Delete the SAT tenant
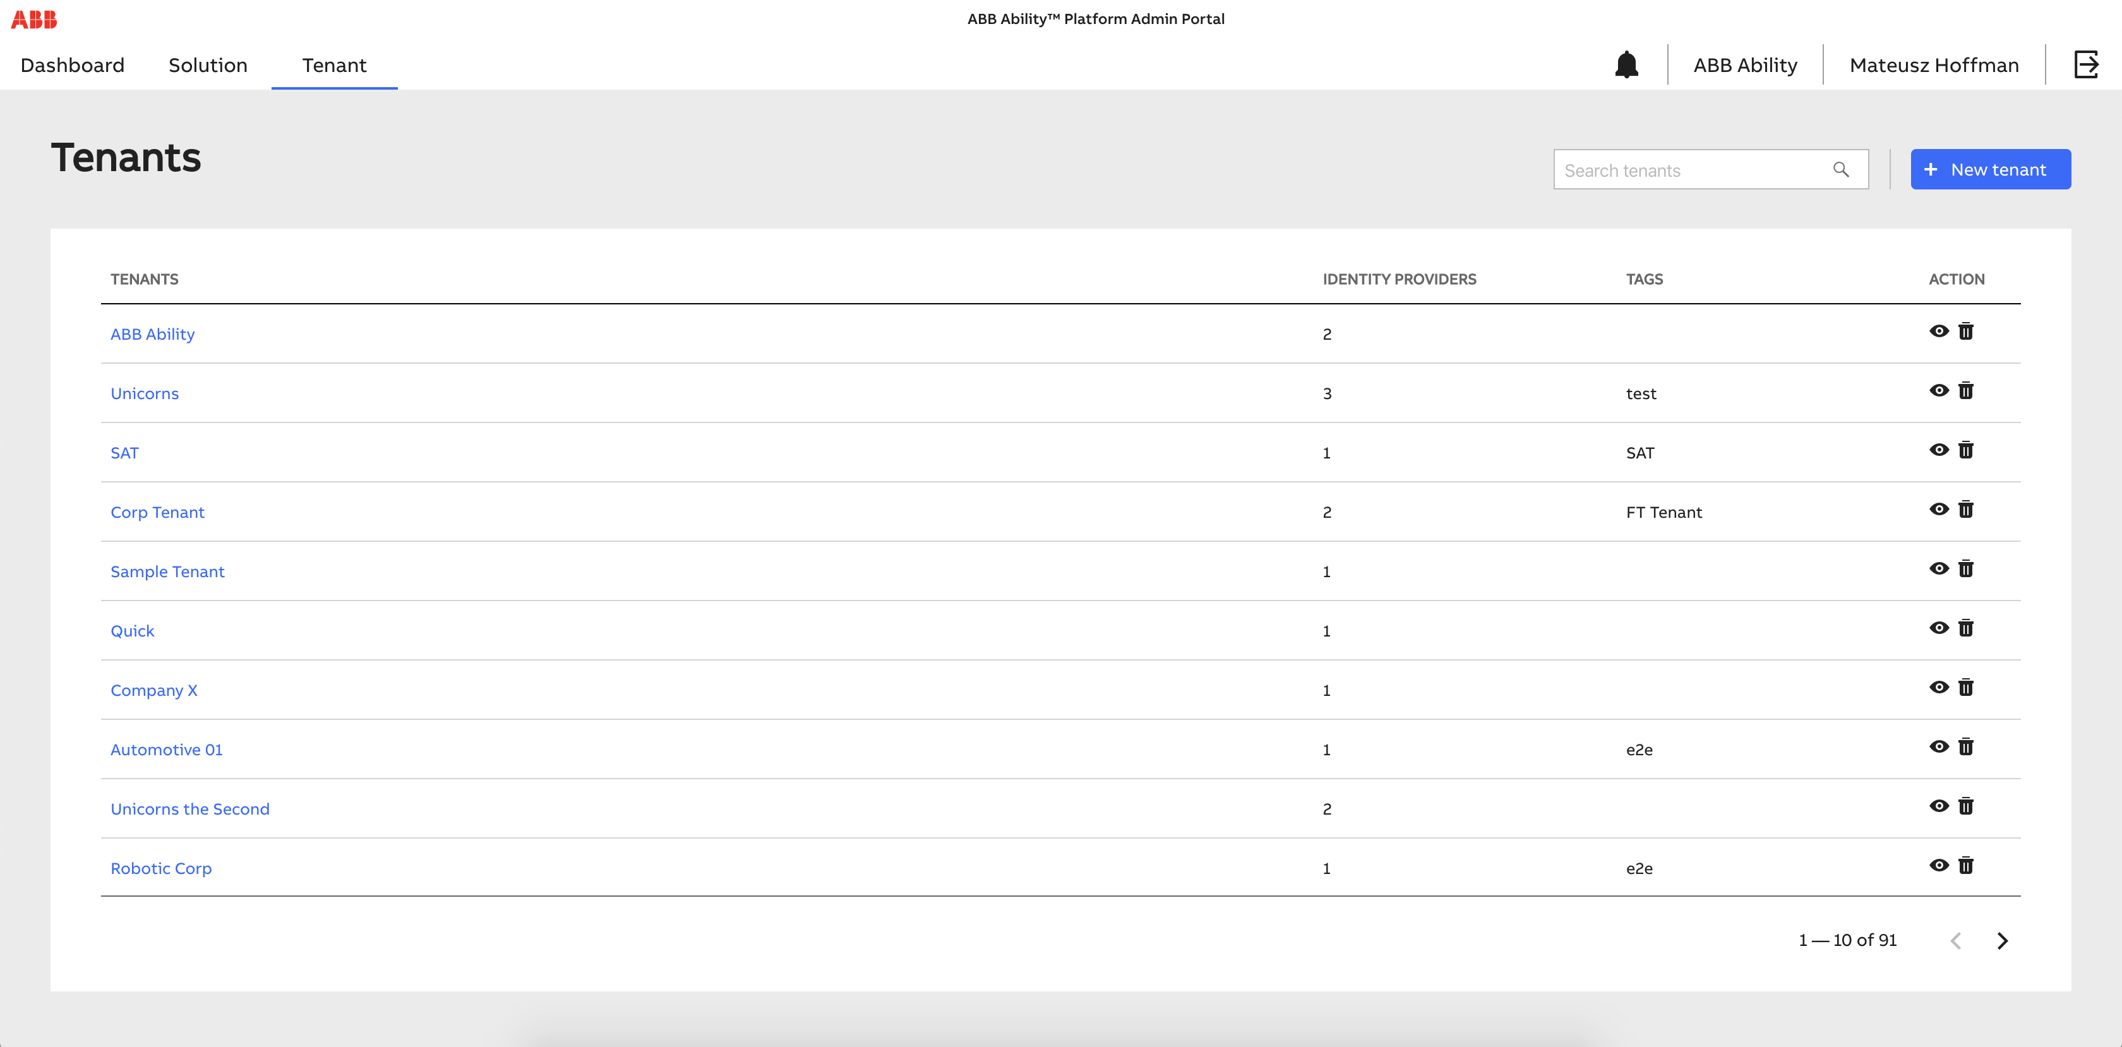 (x=1965, y=450)
